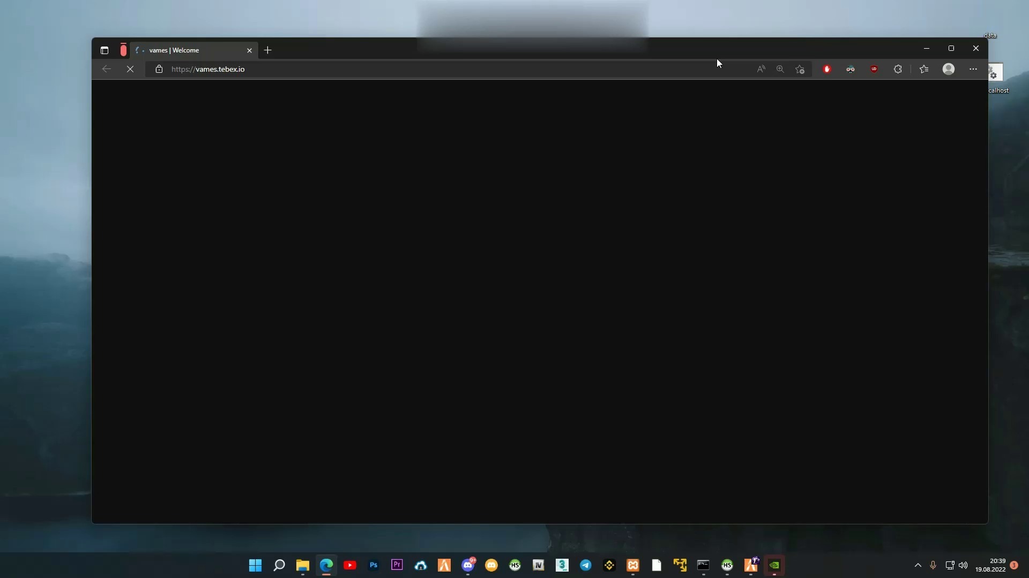Maximize the Edge browser window
The image size is (1029, 578).
pos(951,49)
